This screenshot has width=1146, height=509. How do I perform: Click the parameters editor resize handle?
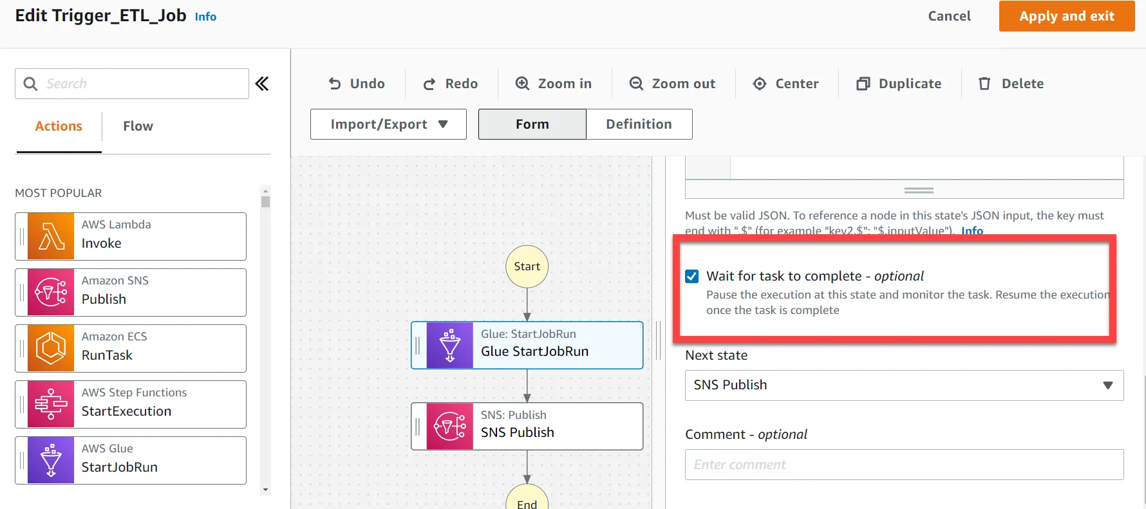coord(919,190)
